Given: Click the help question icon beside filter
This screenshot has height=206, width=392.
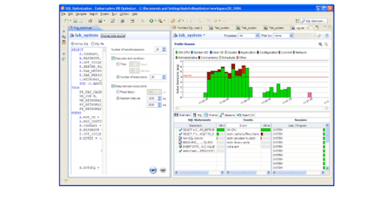Looking at the screenshot, I should (327, 35).
